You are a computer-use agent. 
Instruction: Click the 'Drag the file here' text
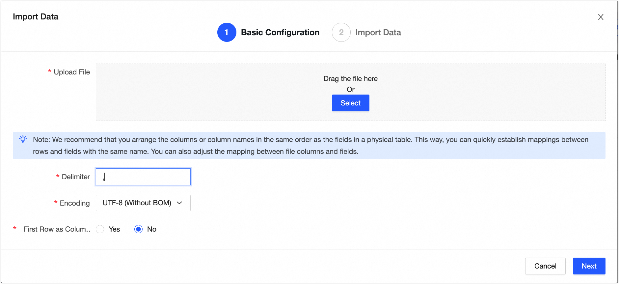350,79
